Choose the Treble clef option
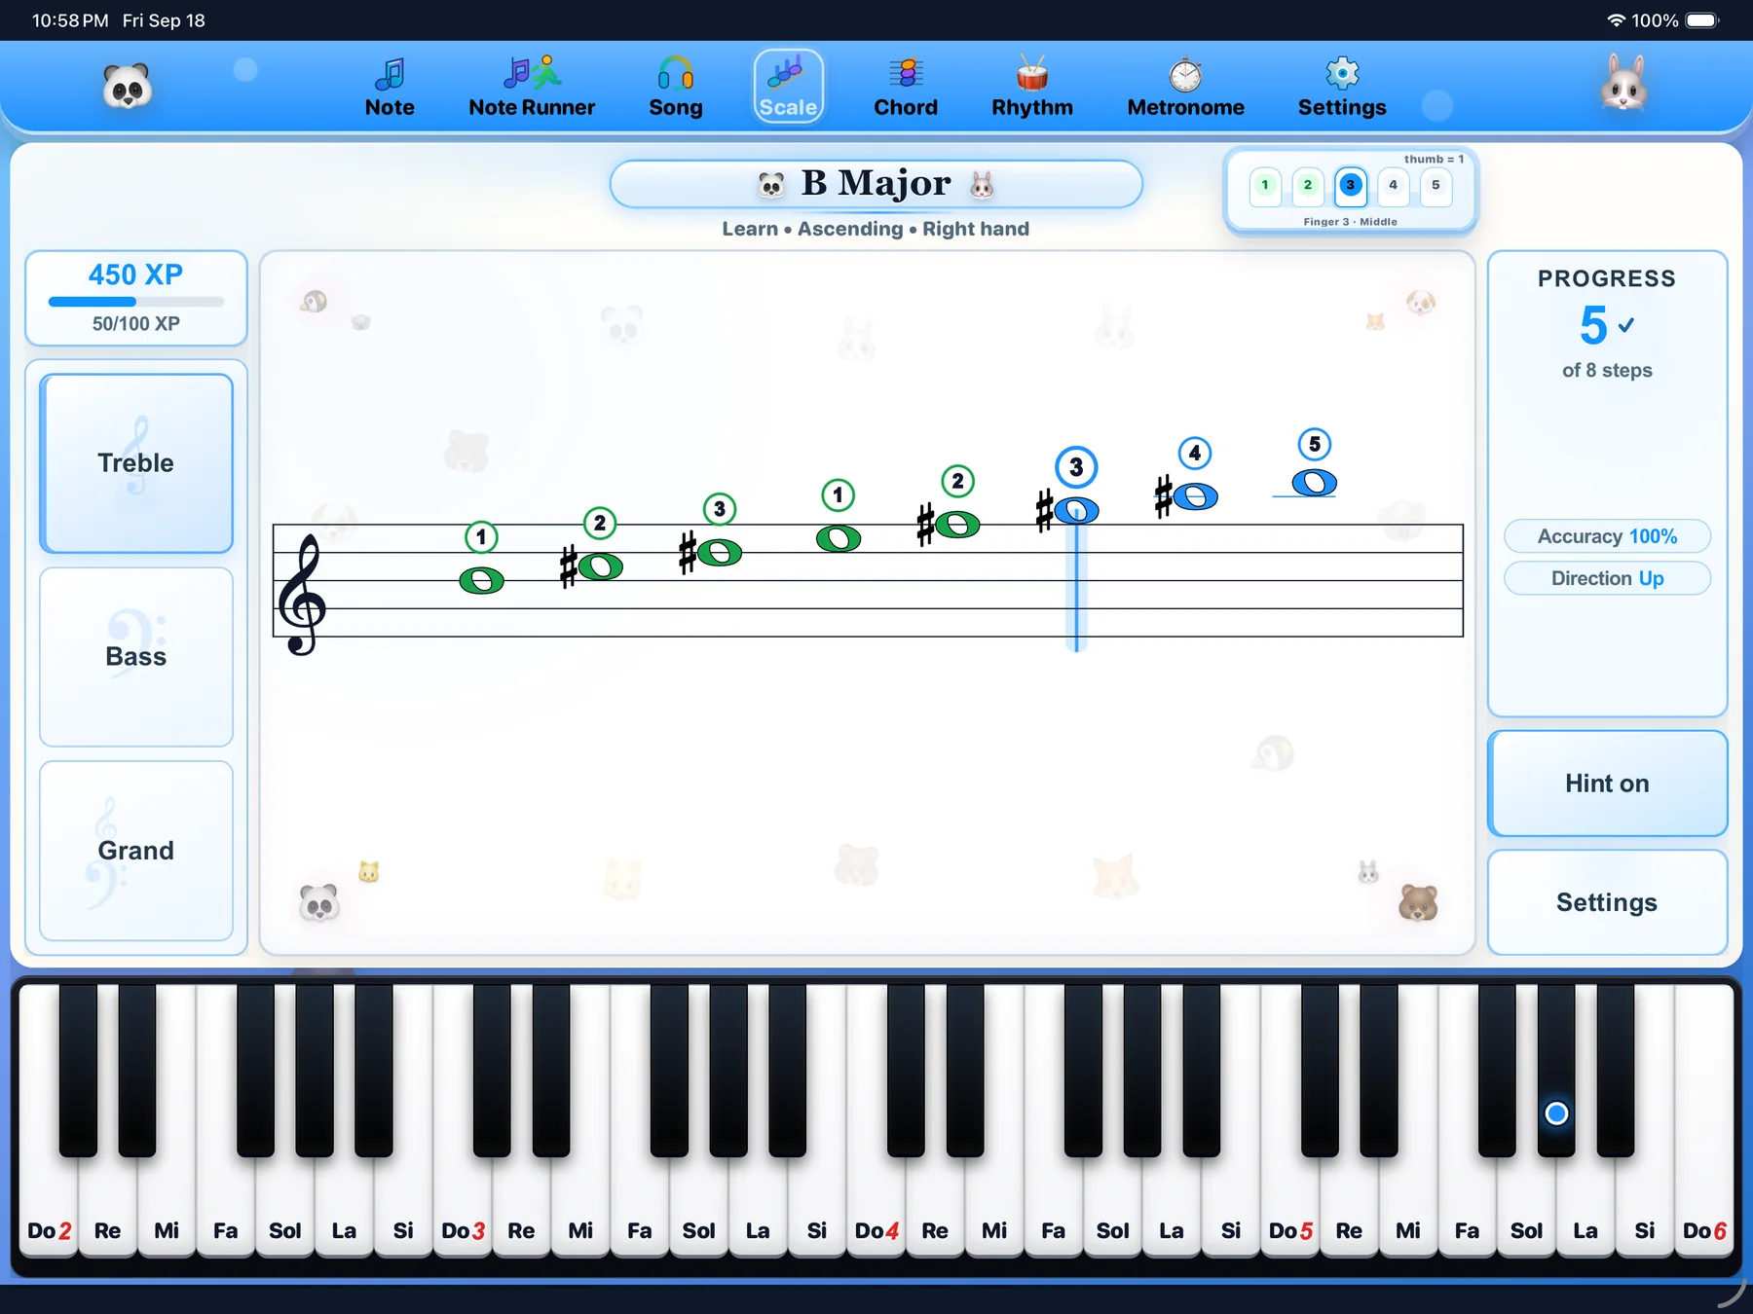Viewport: 1753px width, 1314px height. (136, 463)
